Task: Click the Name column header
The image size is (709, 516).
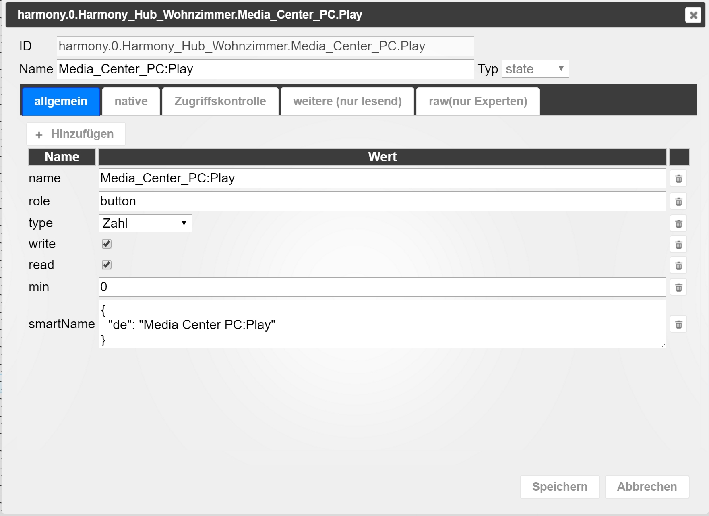Action: click(x=62, y=157)
